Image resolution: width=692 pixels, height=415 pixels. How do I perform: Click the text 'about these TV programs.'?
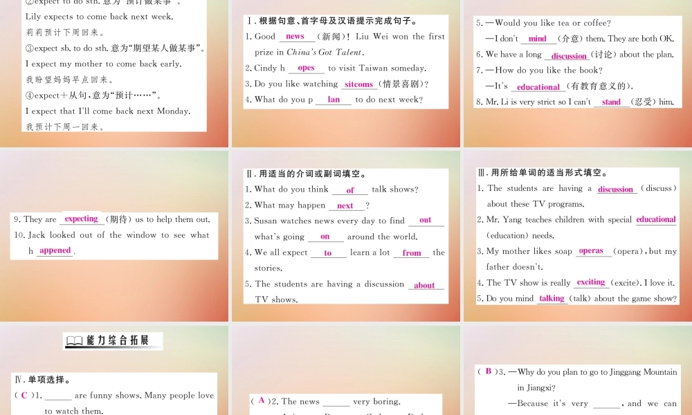pos(536,204)
